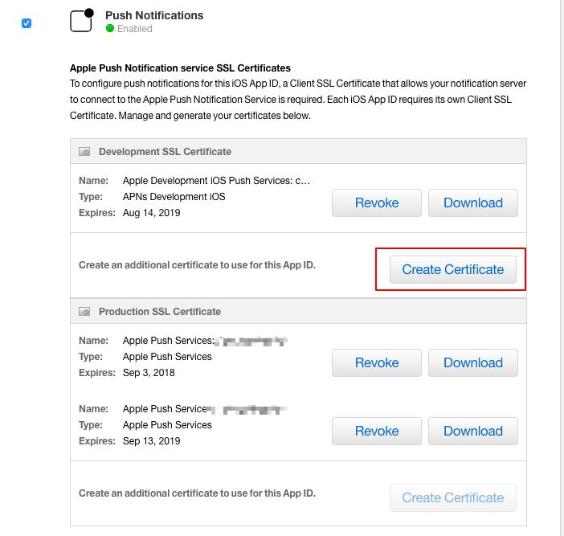The image size is (564, 536).
Task: Select the Production SSL Certificate section header
Action: pos(159,312)
